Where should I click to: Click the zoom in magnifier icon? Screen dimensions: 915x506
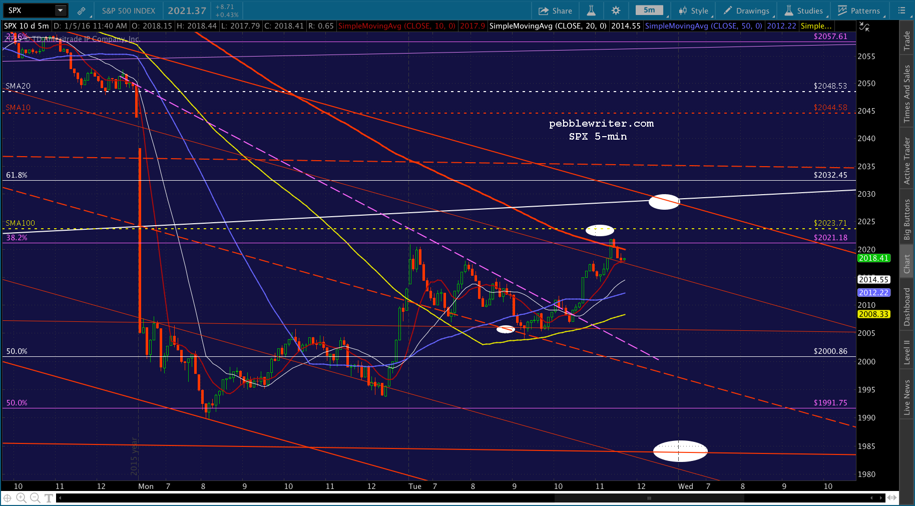[21, 497]
